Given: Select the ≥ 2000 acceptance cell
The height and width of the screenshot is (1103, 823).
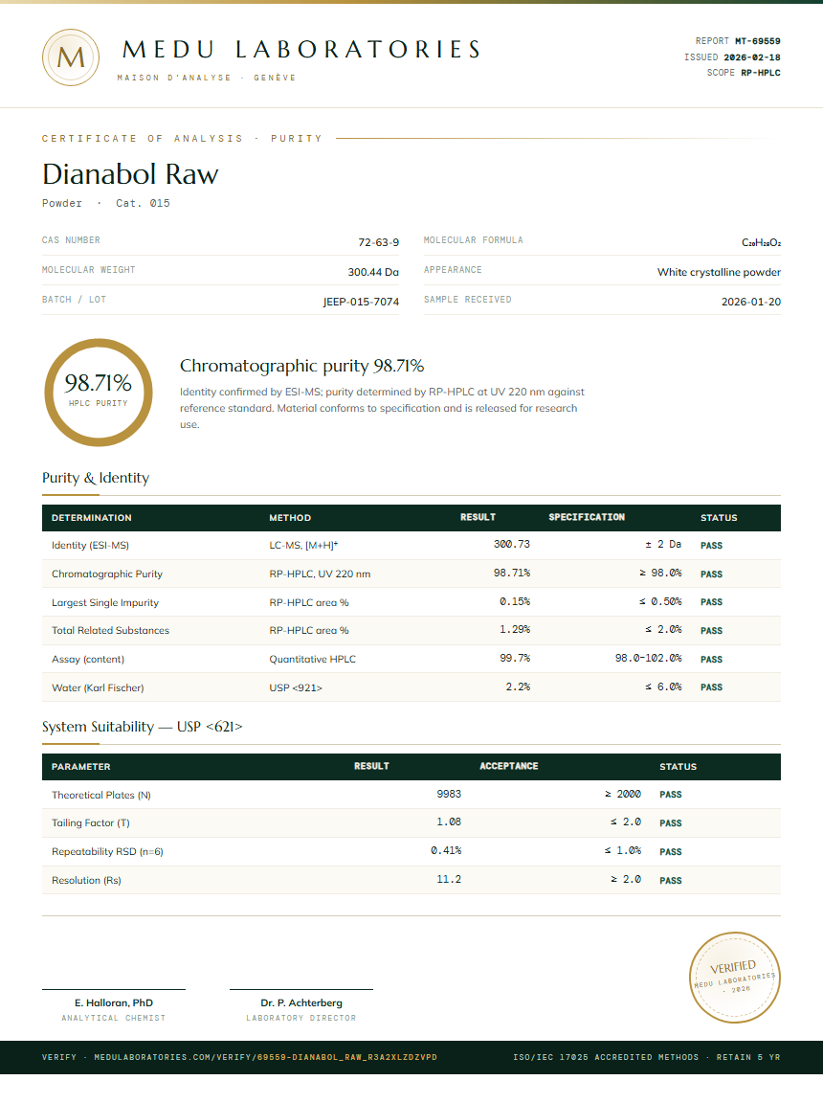Looking at the screenshot, I should click(x=623, y=794).
